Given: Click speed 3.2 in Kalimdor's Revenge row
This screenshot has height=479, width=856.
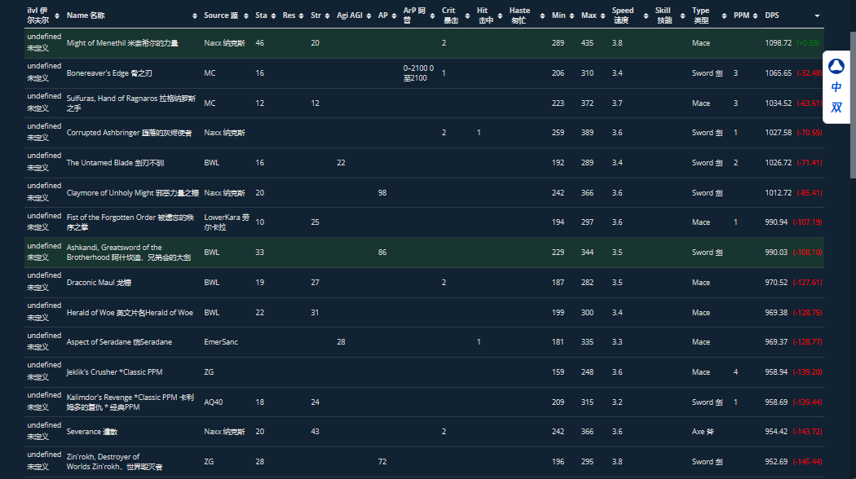Looking at the screenshot, I should [617, 402].
